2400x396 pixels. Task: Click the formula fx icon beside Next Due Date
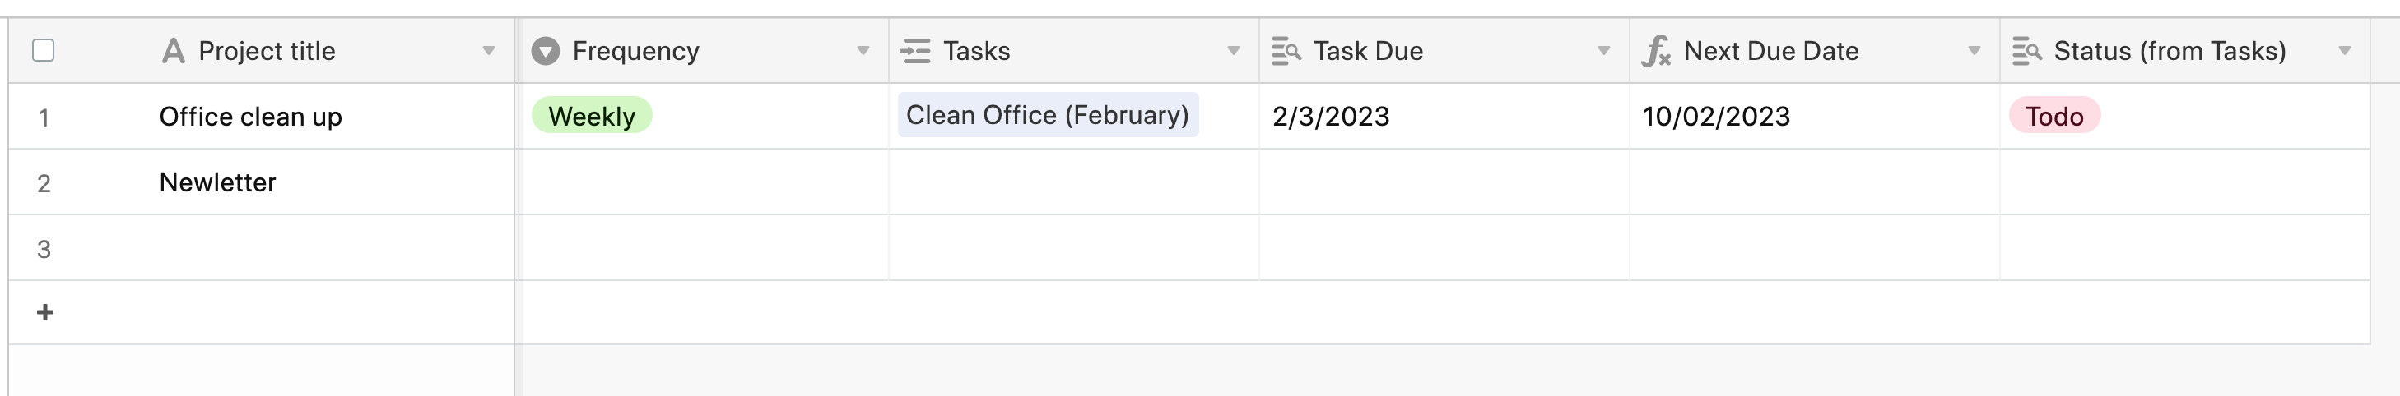1656,50
